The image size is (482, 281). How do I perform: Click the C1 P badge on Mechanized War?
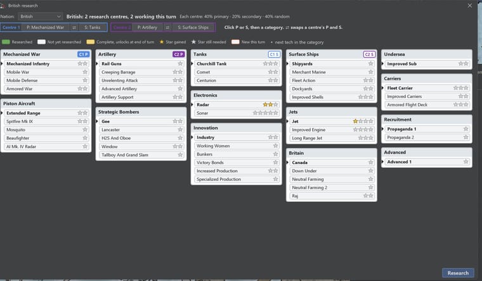point(83,54)
